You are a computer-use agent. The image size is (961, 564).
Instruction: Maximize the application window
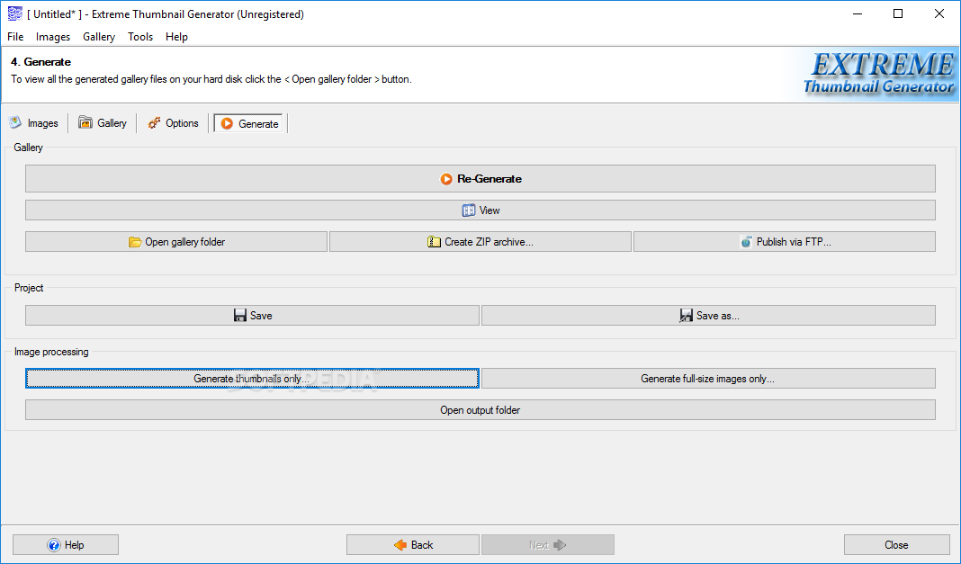(x=898, y=13)
